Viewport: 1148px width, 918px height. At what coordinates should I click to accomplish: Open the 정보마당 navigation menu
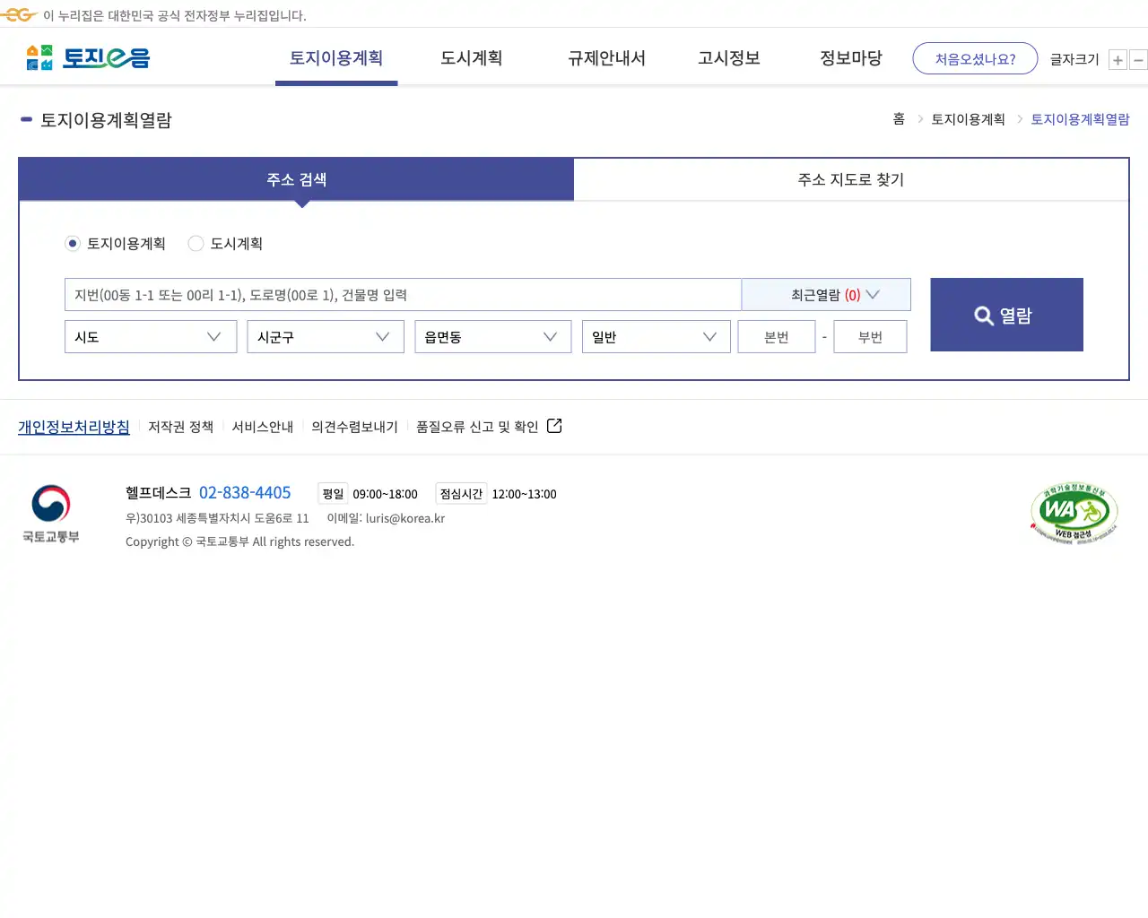click(849, 57)
